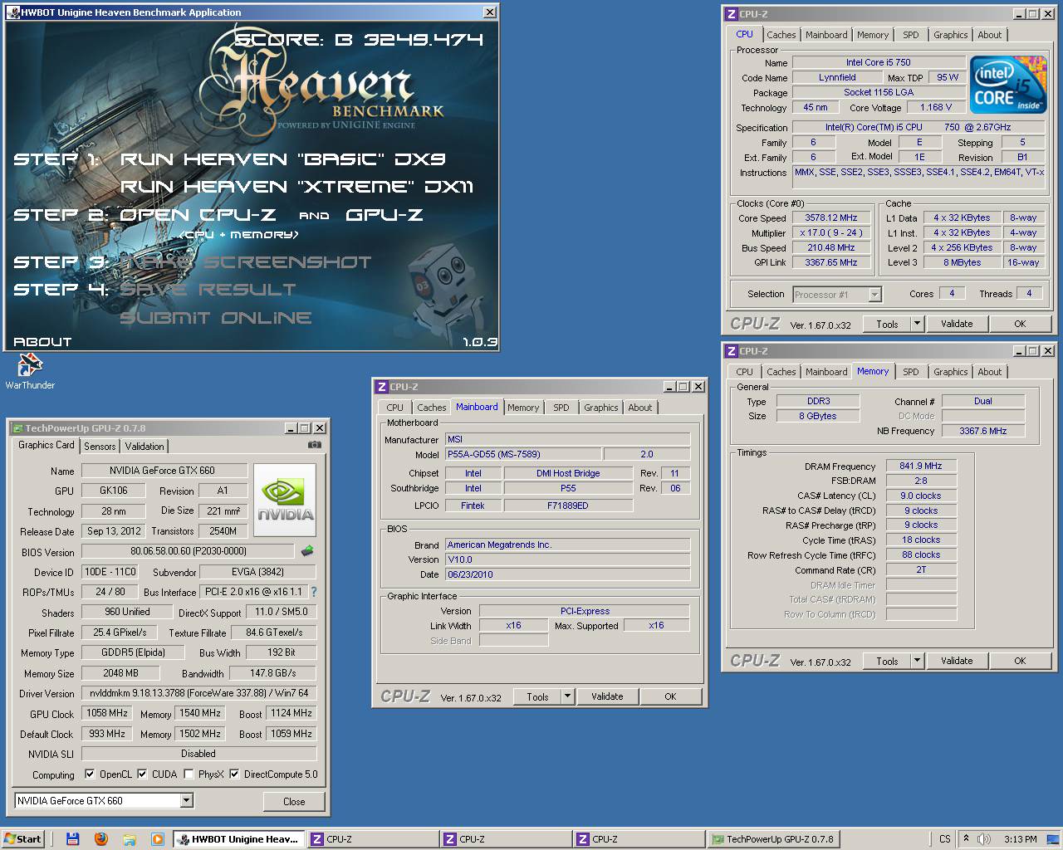Click Tools button in CPU-Z Mainboard window
Viewport: 1063px width, 850px height.
[x=537, y=696]
